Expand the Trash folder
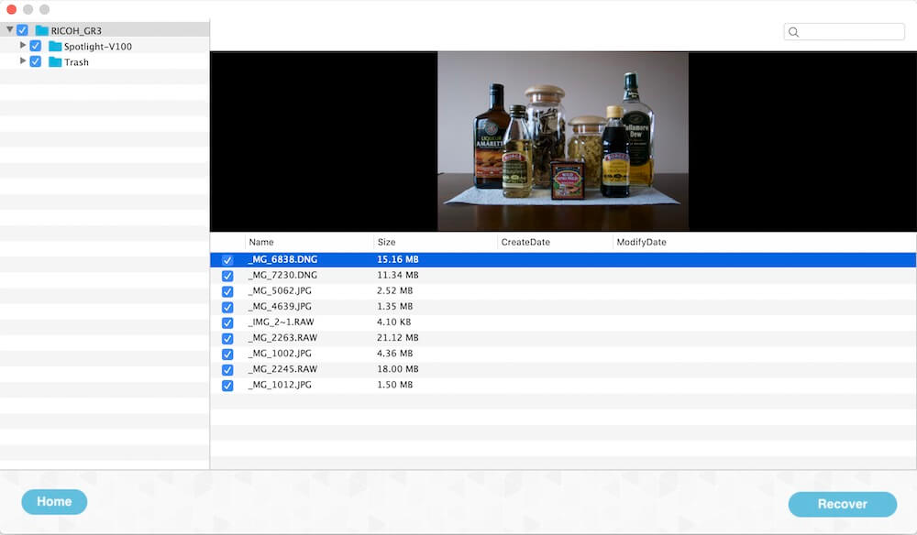Viewport: 917px width, 535px height. [x=23, y=60]
